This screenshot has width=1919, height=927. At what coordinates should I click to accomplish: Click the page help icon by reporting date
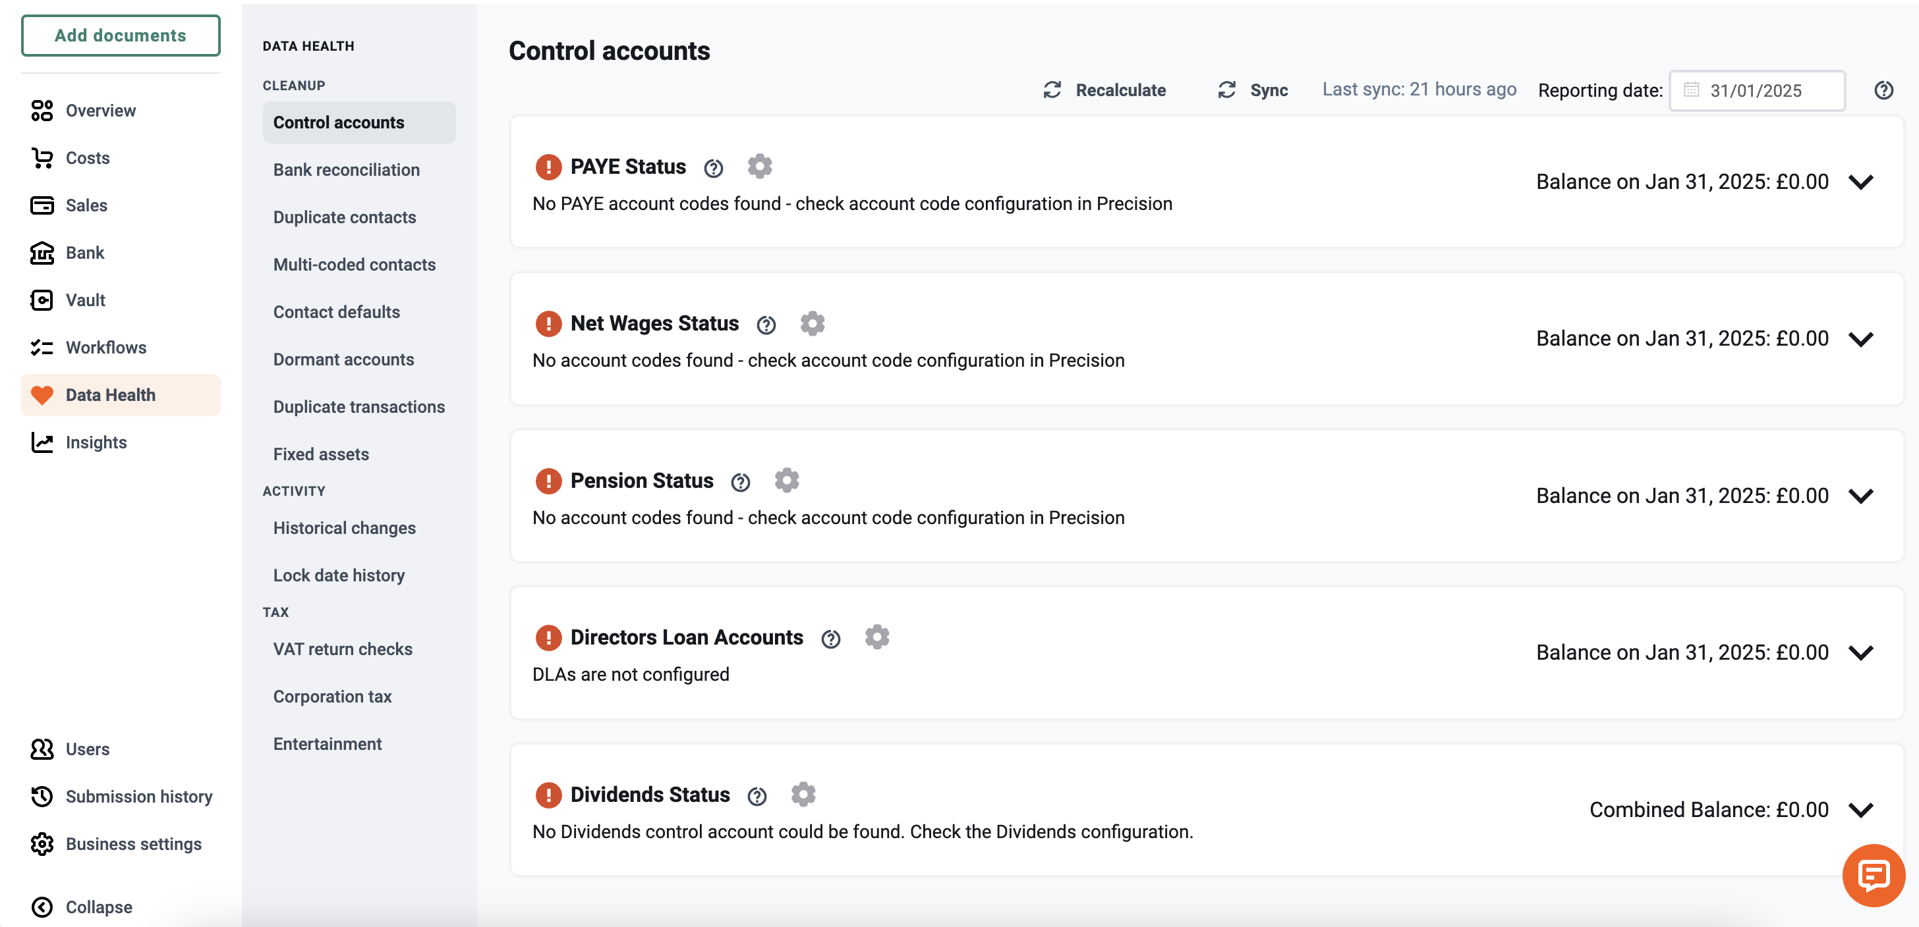click(1883, 90)
